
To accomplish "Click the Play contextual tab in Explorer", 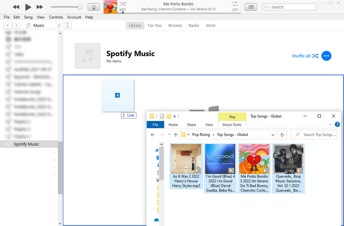I will (232, 117).
